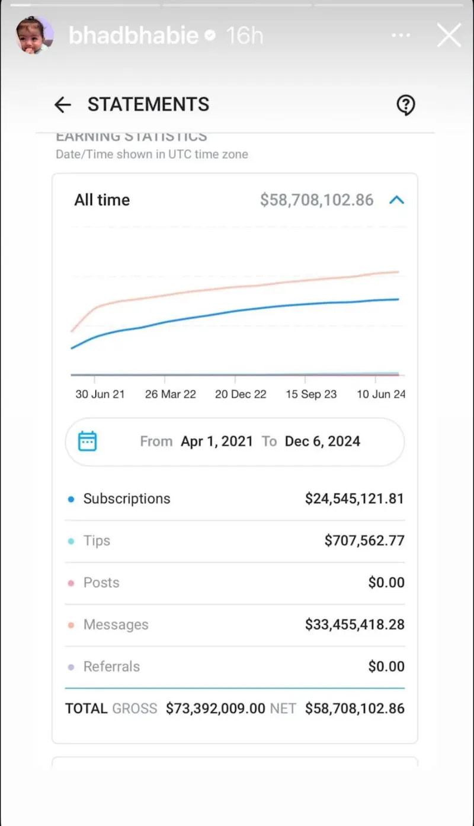Click the 10 Jun 24 chart label
474x826 pixels.
coord(381,394)
